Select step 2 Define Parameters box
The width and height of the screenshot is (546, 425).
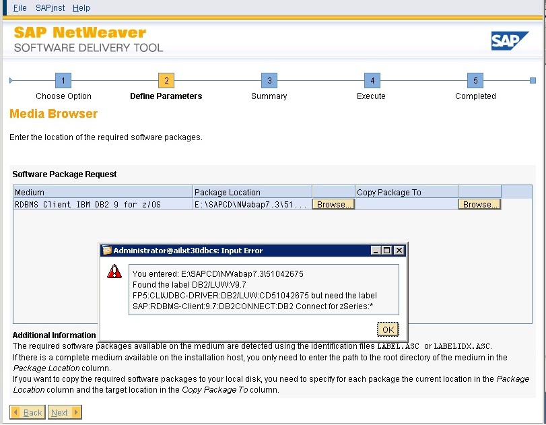166,80
